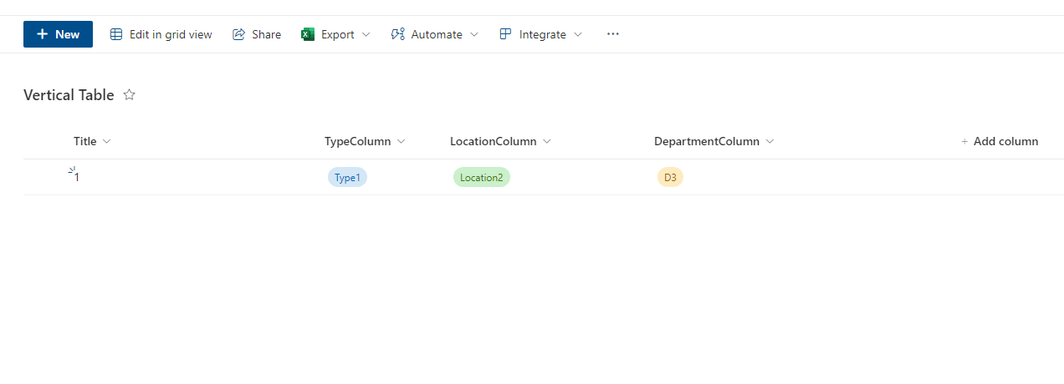Click the Share arrow icon
Viewport: 1064px width, 384px height.
(x=238, y=34)
